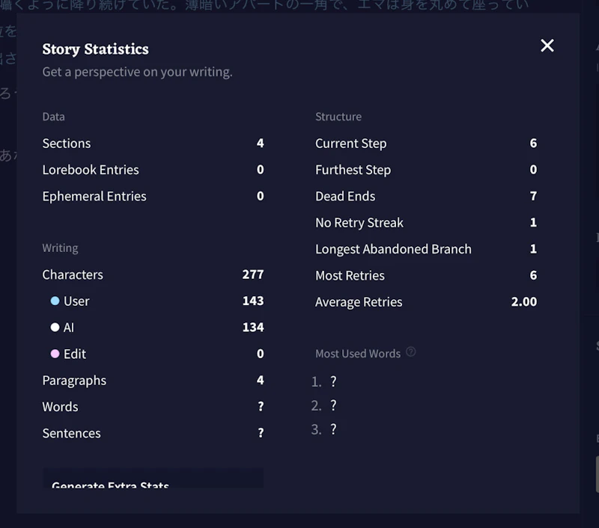This screenshot has width=599, height=528.
Task: Click the Words question mark value
Action: pos(261,407)
